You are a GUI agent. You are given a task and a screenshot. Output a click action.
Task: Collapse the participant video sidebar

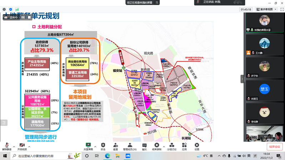pyautogui.click(x=242, y=79)
